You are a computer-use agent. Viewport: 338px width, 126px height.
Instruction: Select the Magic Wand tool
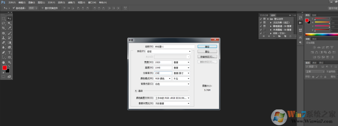10,23
